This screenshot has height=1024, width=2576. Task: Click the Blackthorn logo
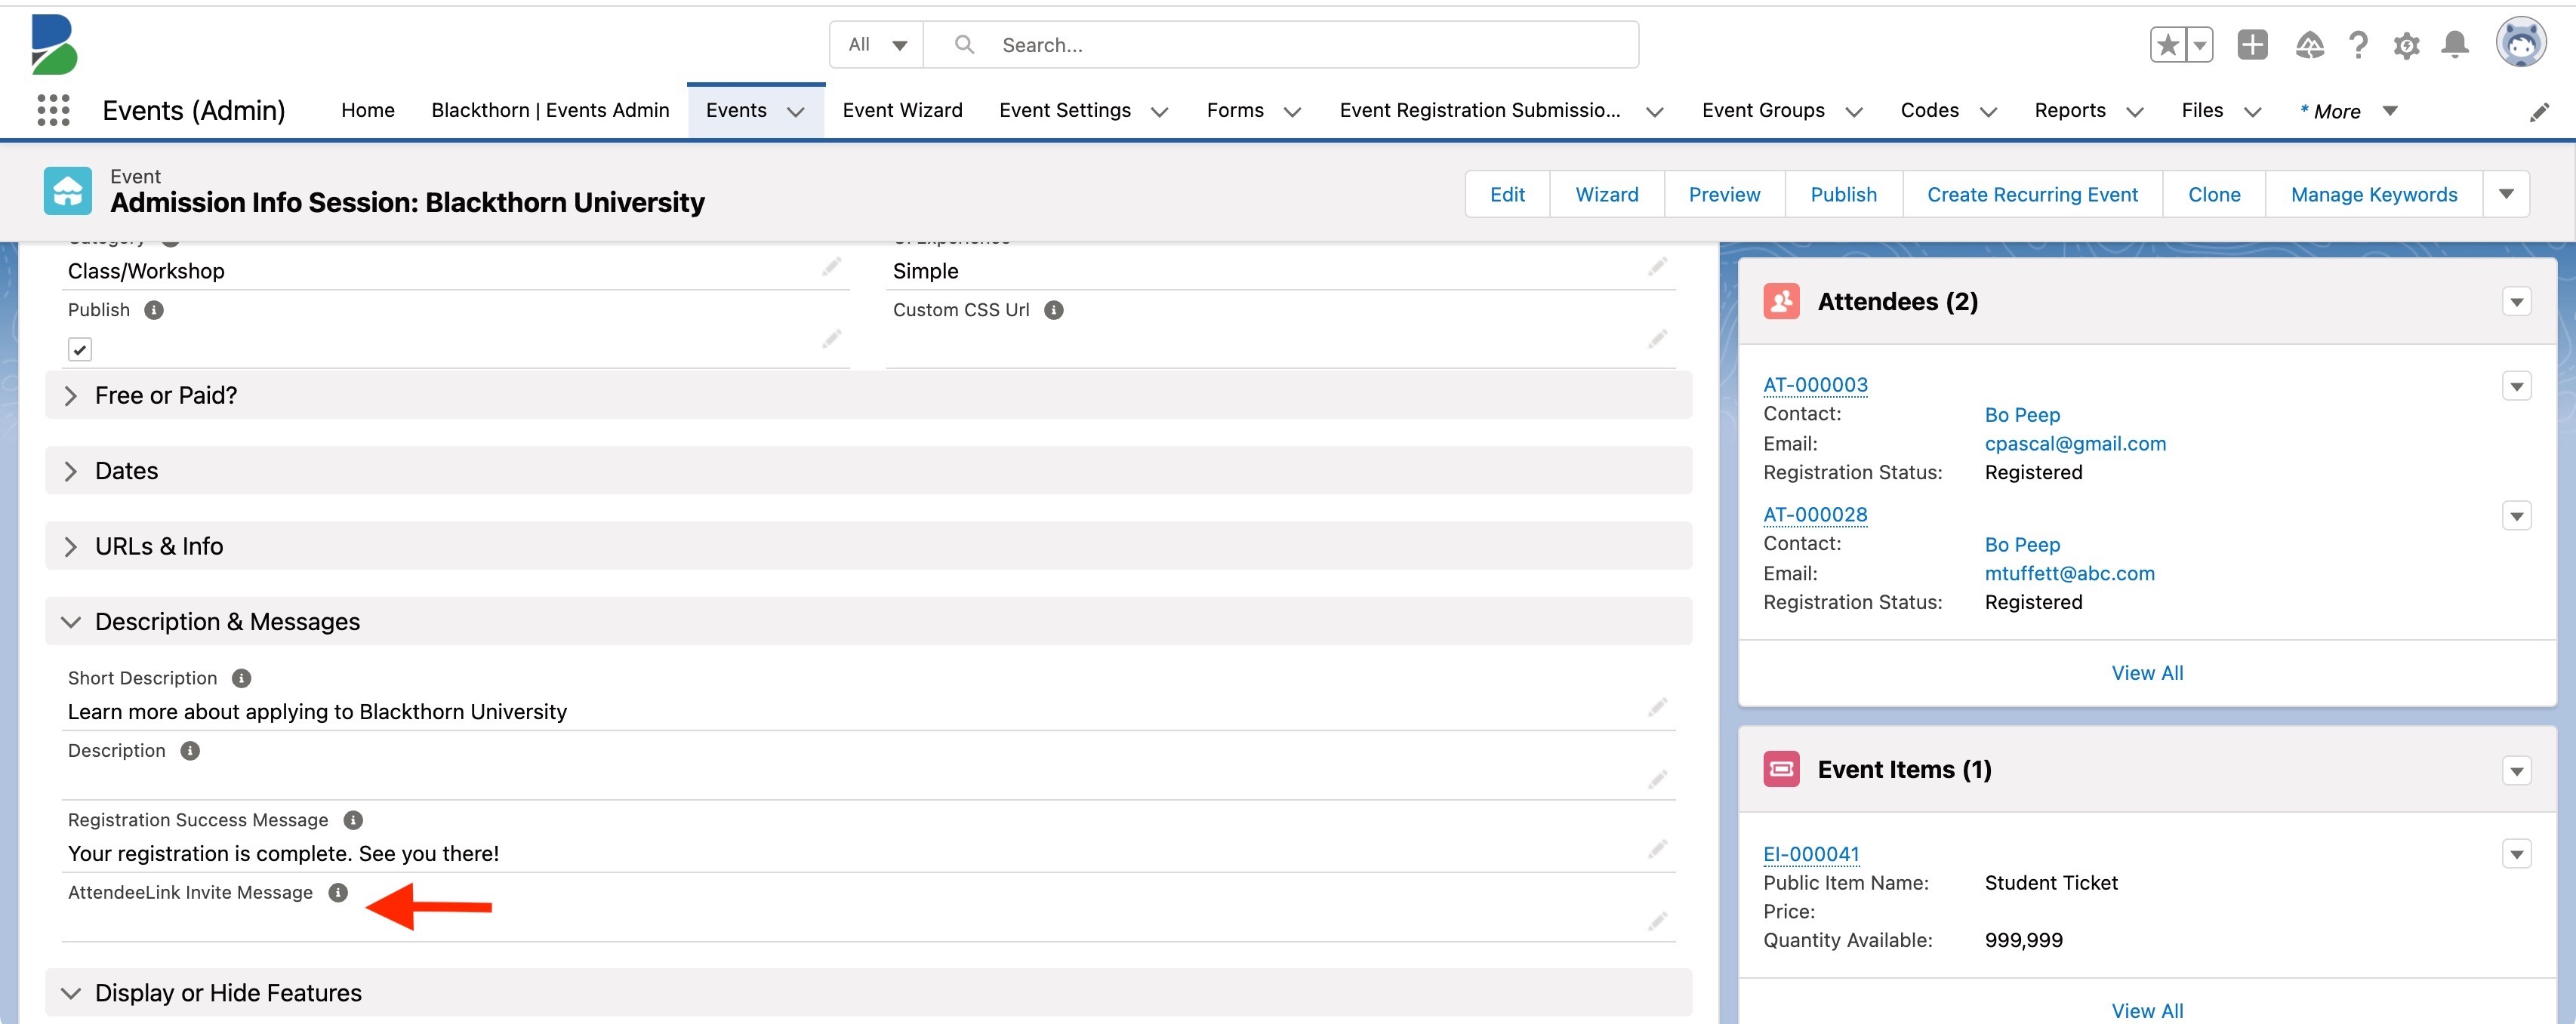pos(54,45)
